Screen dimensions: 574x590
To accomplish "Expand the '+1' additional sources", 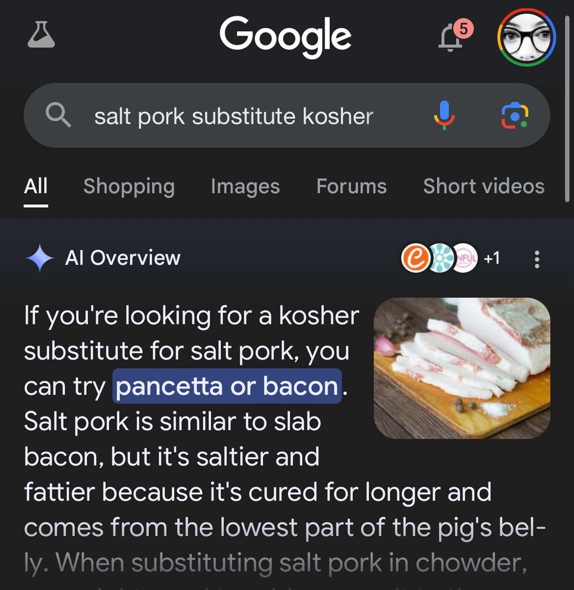I will (x=491, y=258).
